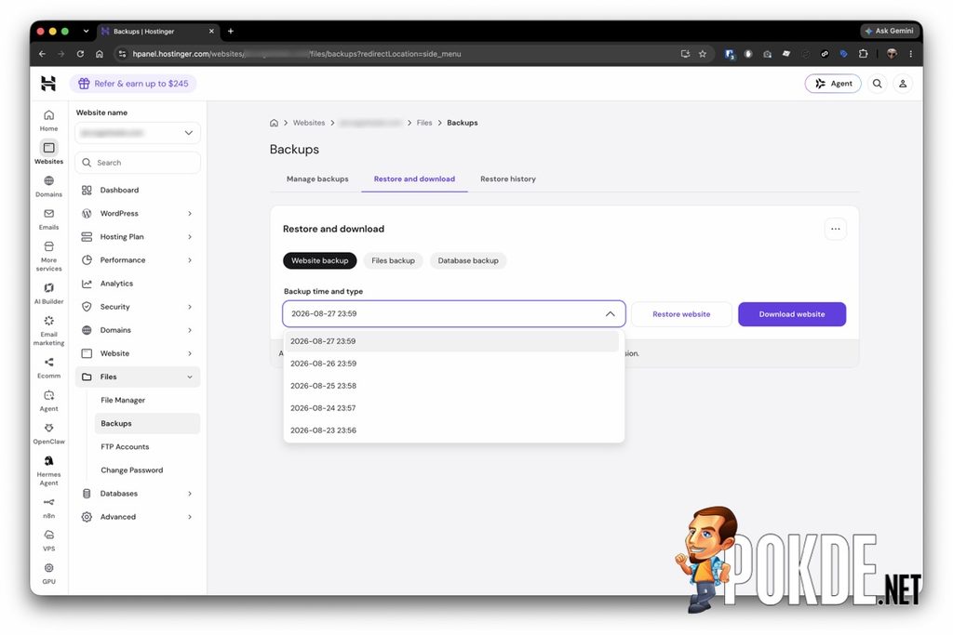The height and width of the screenshot is (635, 953).
Task: Open the Agent button in top bar
Action: coord(833,84)
